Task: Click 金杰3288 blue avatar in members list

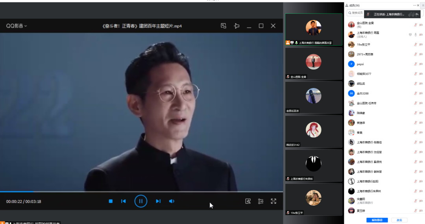Action: tap(351, 94)
